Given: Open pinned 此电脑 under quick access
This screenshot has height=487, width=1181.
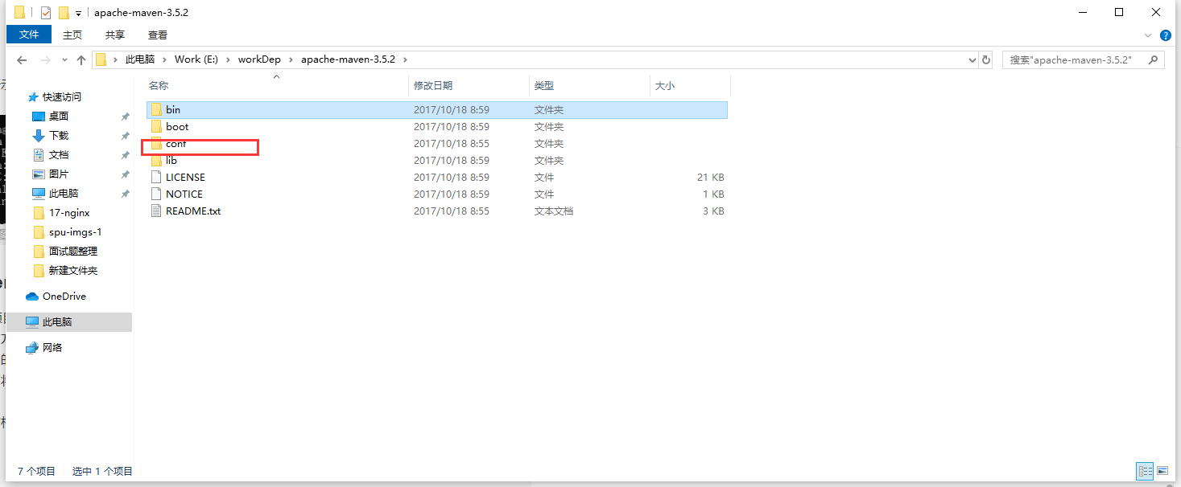Looking at the screenshot, I should (x=64, y=194).
